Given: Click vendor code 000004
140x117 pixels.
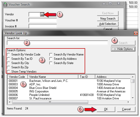Looking at the screenshot, I should 13,88.
